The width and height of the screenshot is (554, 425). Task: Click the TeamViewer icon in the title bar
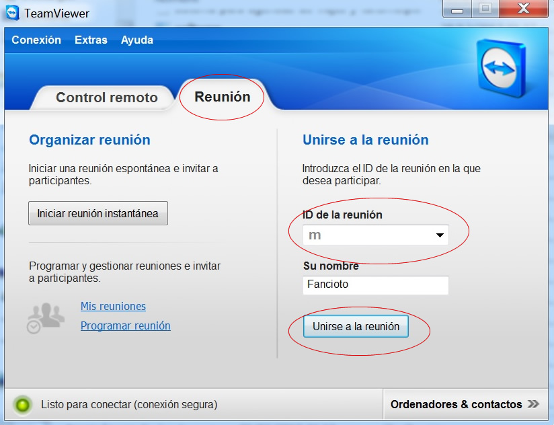point(12,12)
